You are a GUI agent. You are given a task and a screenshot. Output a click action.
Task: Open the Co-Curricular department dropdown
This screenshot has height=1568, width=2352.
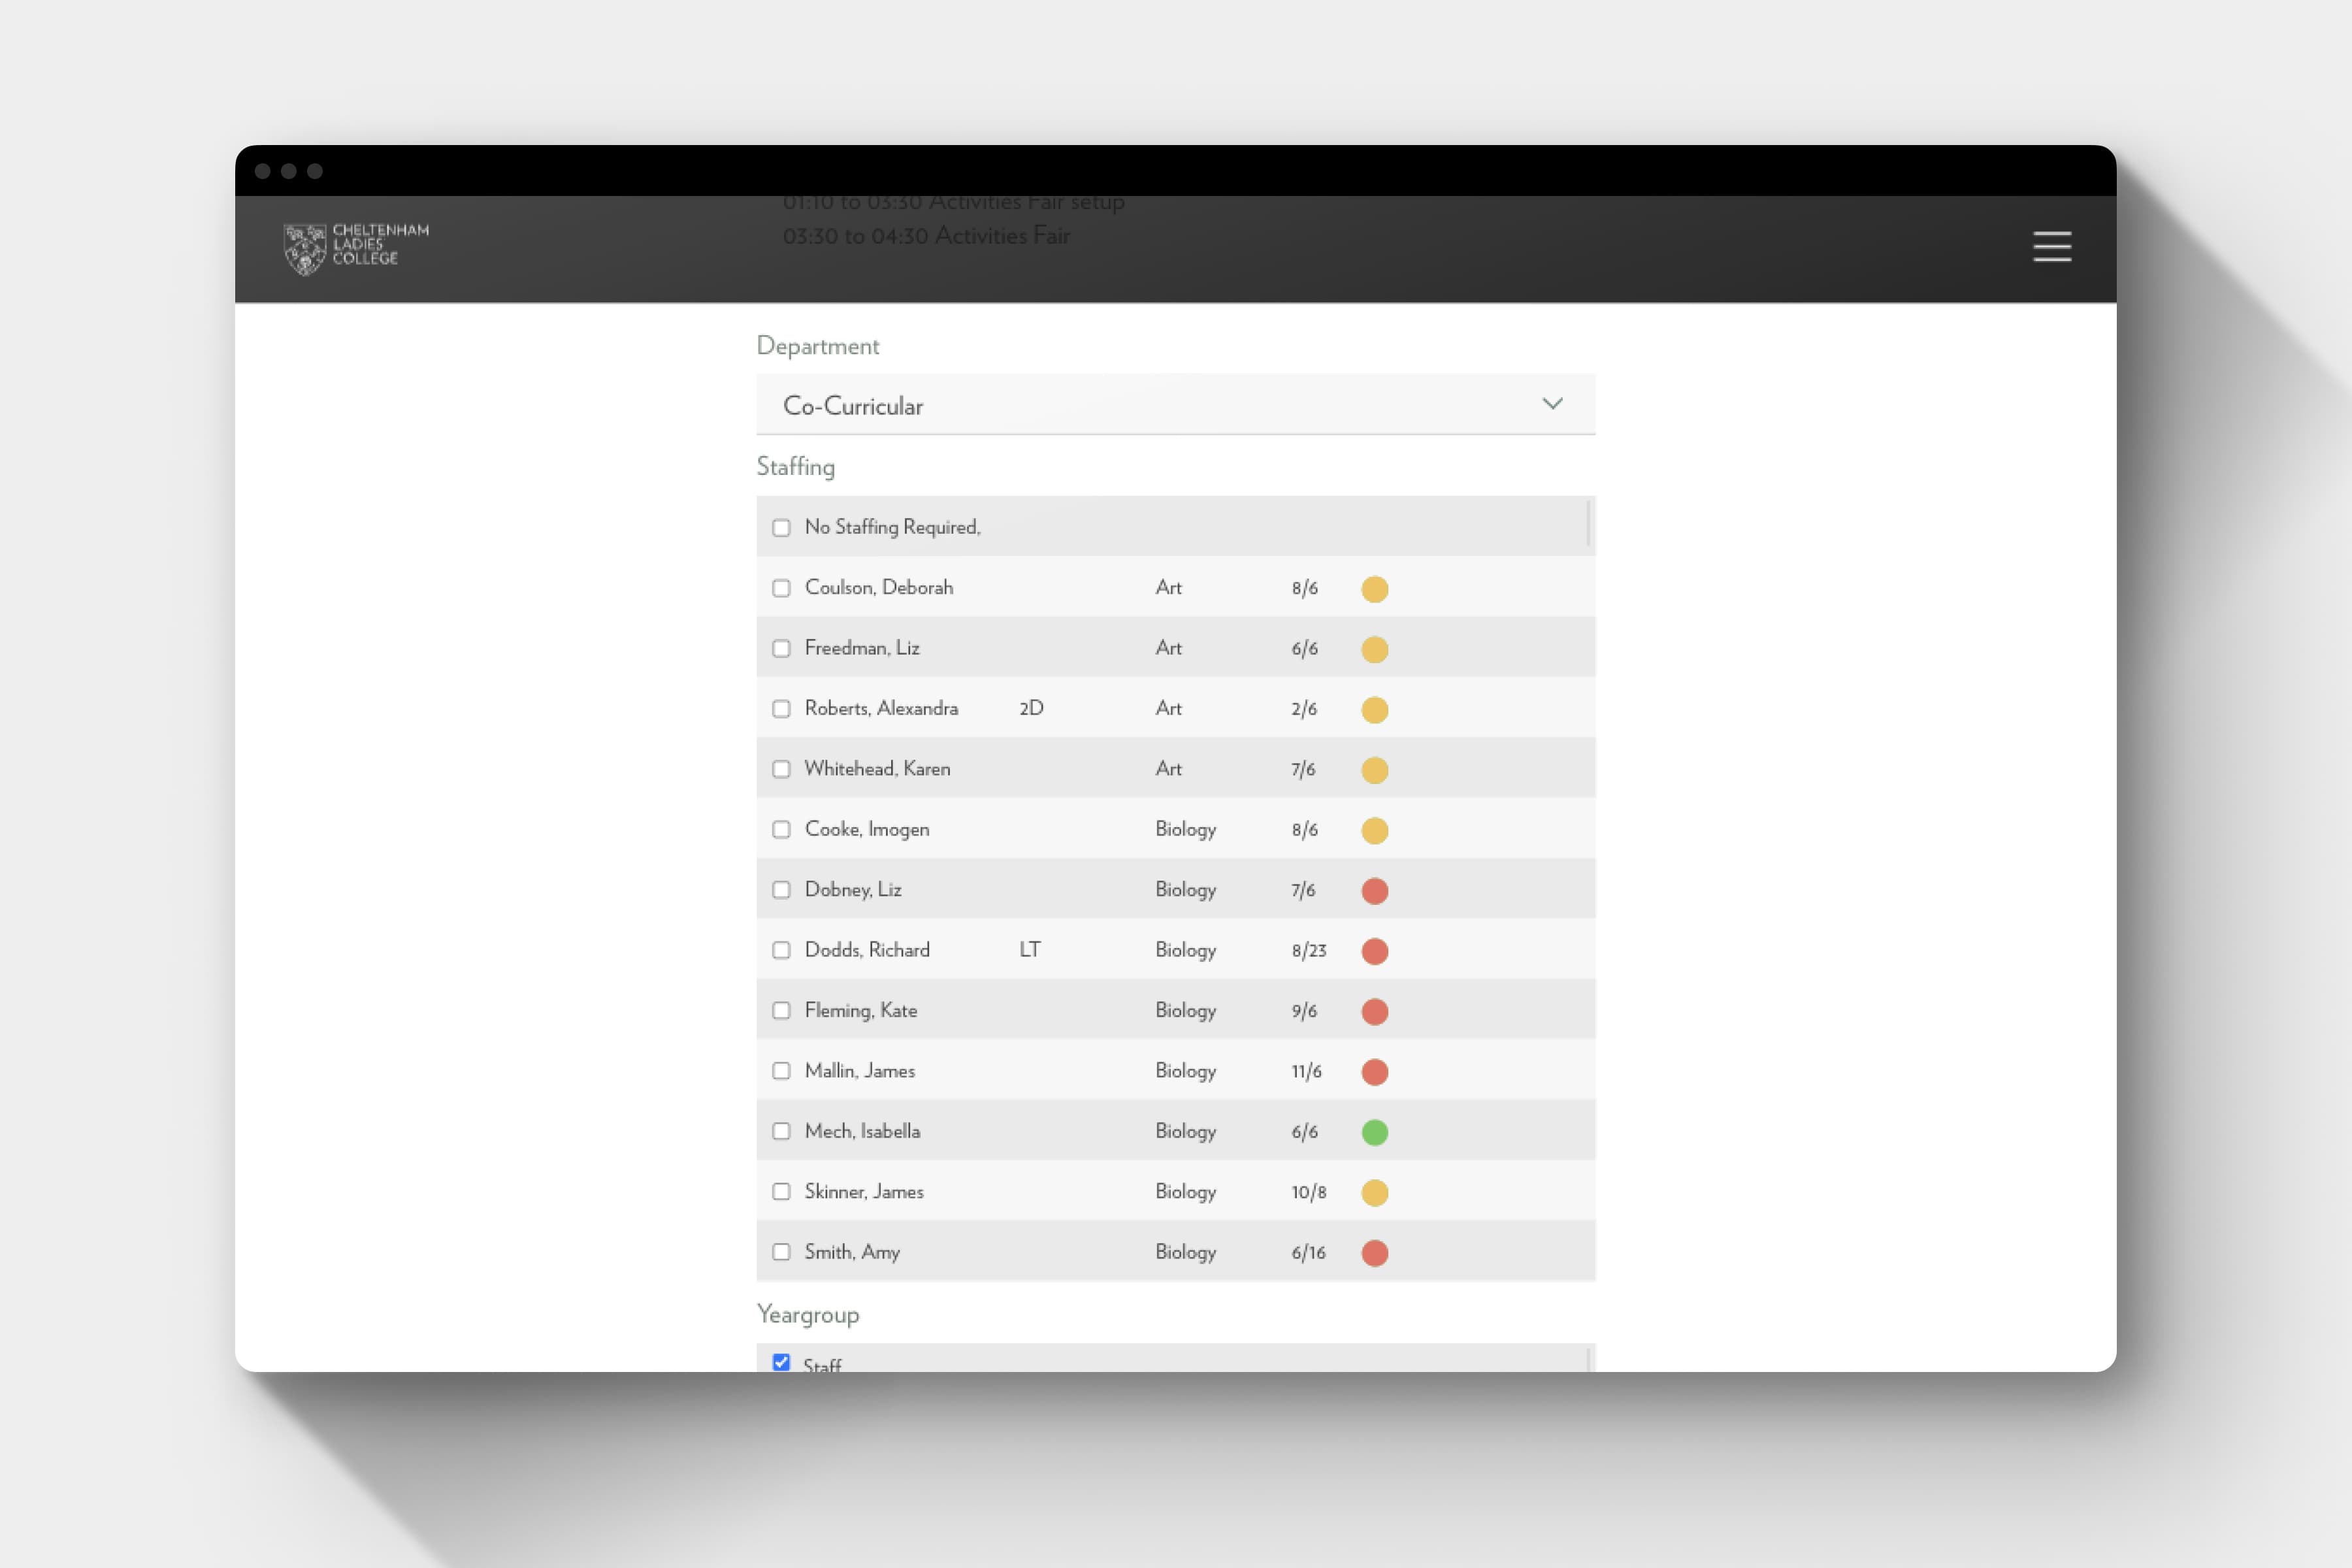tap(1175, 405)
